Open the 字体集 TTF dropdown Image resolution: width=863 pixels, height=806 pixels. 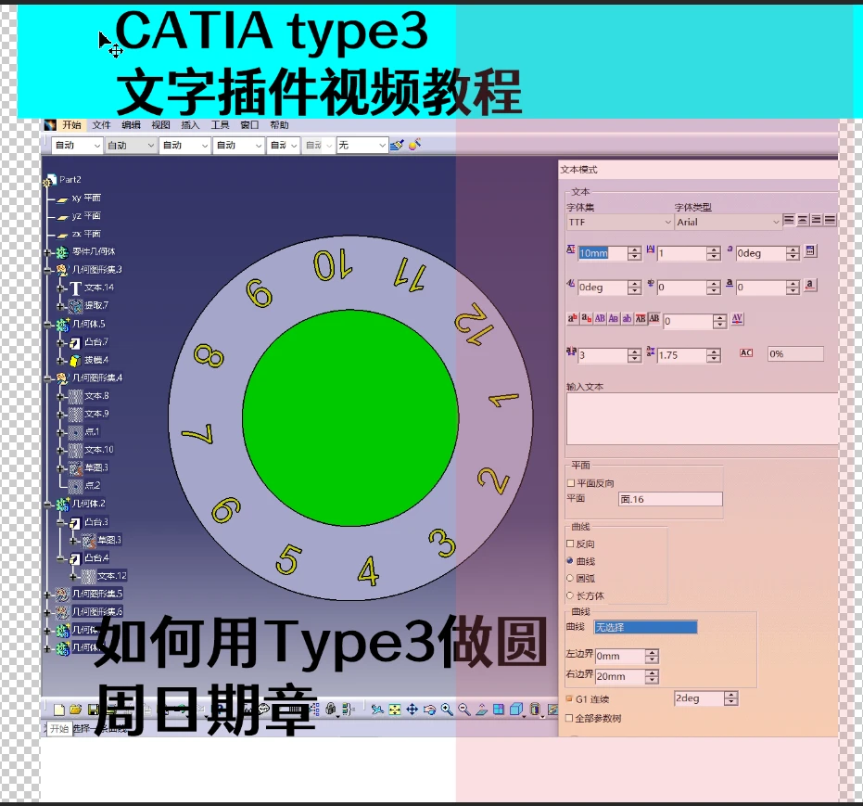pyautogui.click(x=619, y=222)
